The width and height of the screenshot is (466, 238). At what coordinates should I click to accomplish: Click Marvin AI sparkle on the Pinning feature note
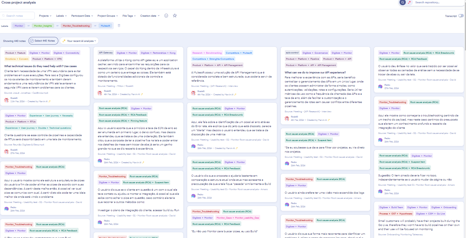(143, 162)
